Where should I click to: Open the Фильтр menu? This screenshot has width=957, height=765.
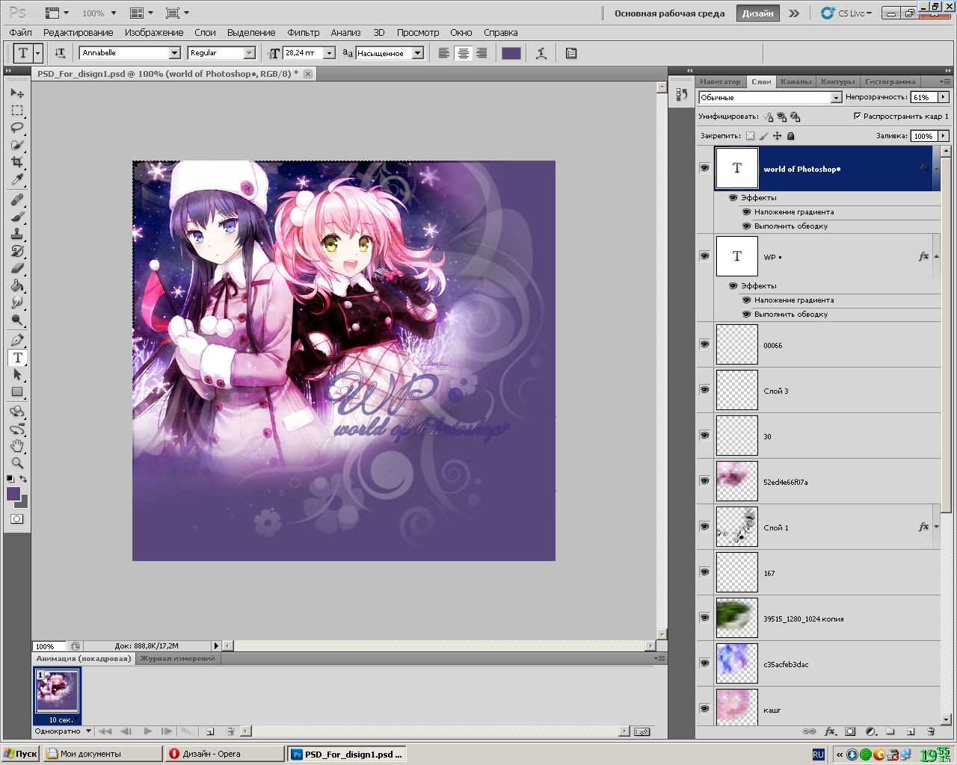click(303, 32)
